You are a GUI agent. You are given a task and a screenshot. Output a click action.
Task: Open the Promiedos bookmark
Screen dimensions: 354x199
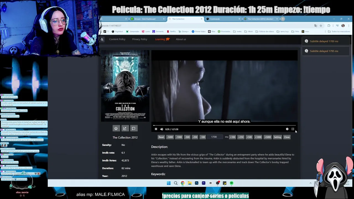point(224,32)
